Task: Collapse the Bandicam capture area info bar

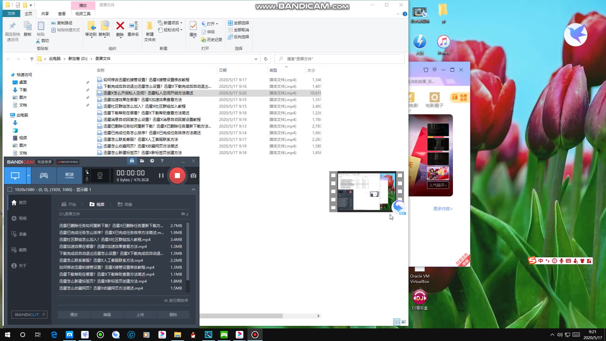Action: [x=193, y=189]
